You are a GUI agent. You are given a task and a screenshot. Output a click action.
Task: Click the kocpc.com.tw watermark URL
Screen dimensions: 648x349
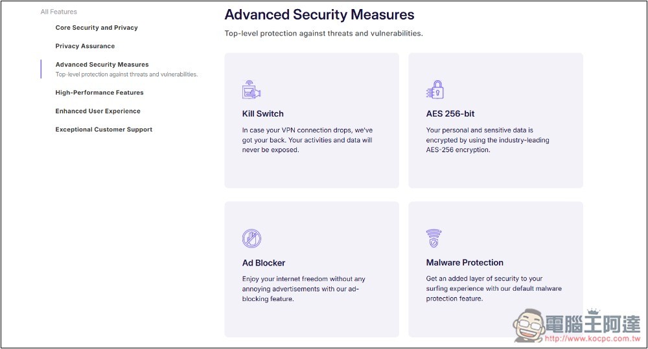[592, 339]
